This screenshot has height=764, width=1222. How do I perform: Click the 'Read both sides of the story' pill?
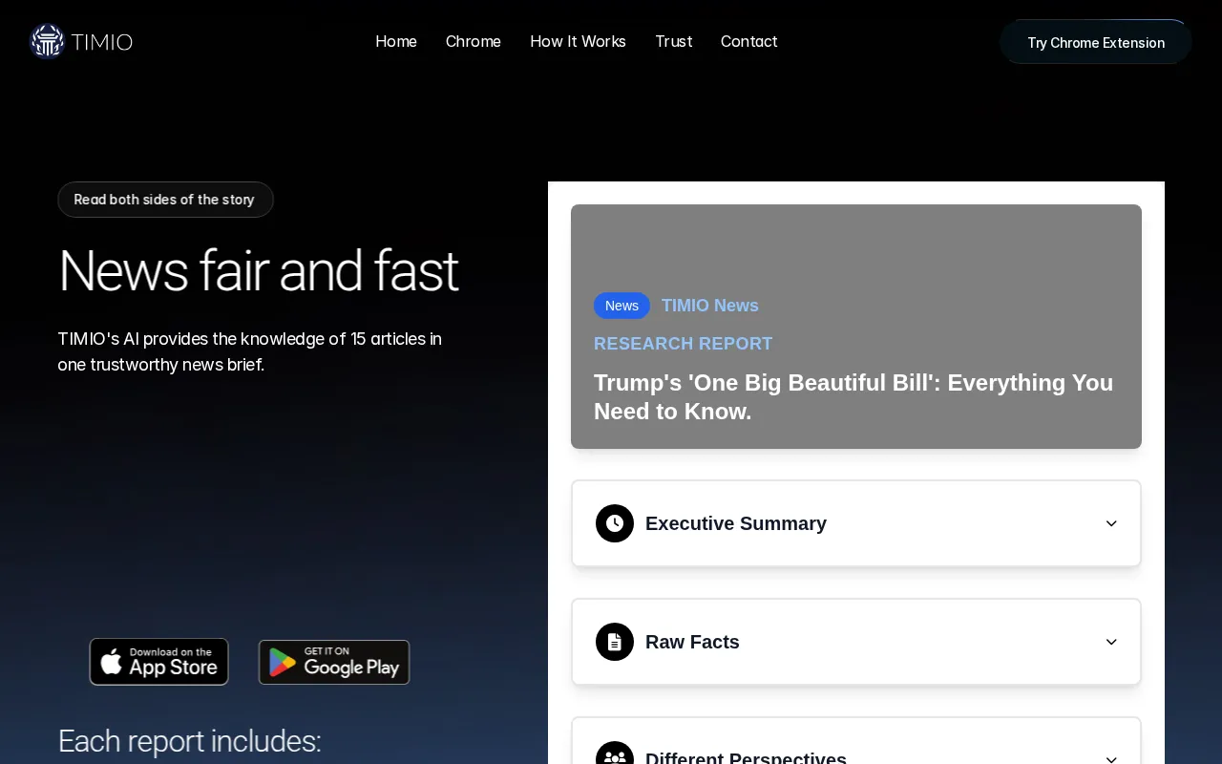pos(165,200)
